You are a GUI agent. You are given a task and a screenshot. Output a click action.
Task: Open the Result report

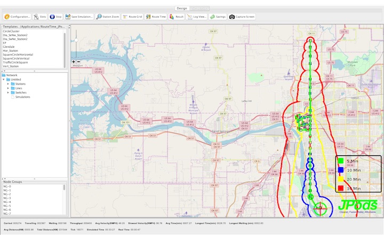177,17
